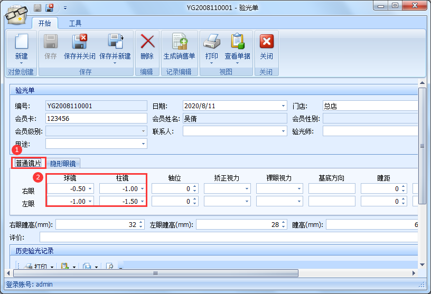The height and width of the screenshot is (294, 431).
Task: Click the 会员卡 input field
Action: click(x=96, y=118)
